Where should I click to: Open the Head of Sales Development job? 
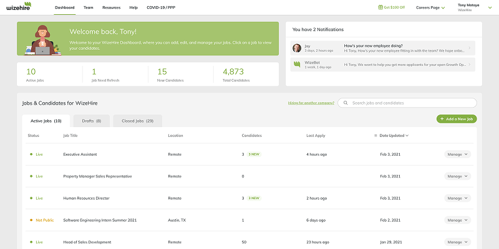coord(87,242)
